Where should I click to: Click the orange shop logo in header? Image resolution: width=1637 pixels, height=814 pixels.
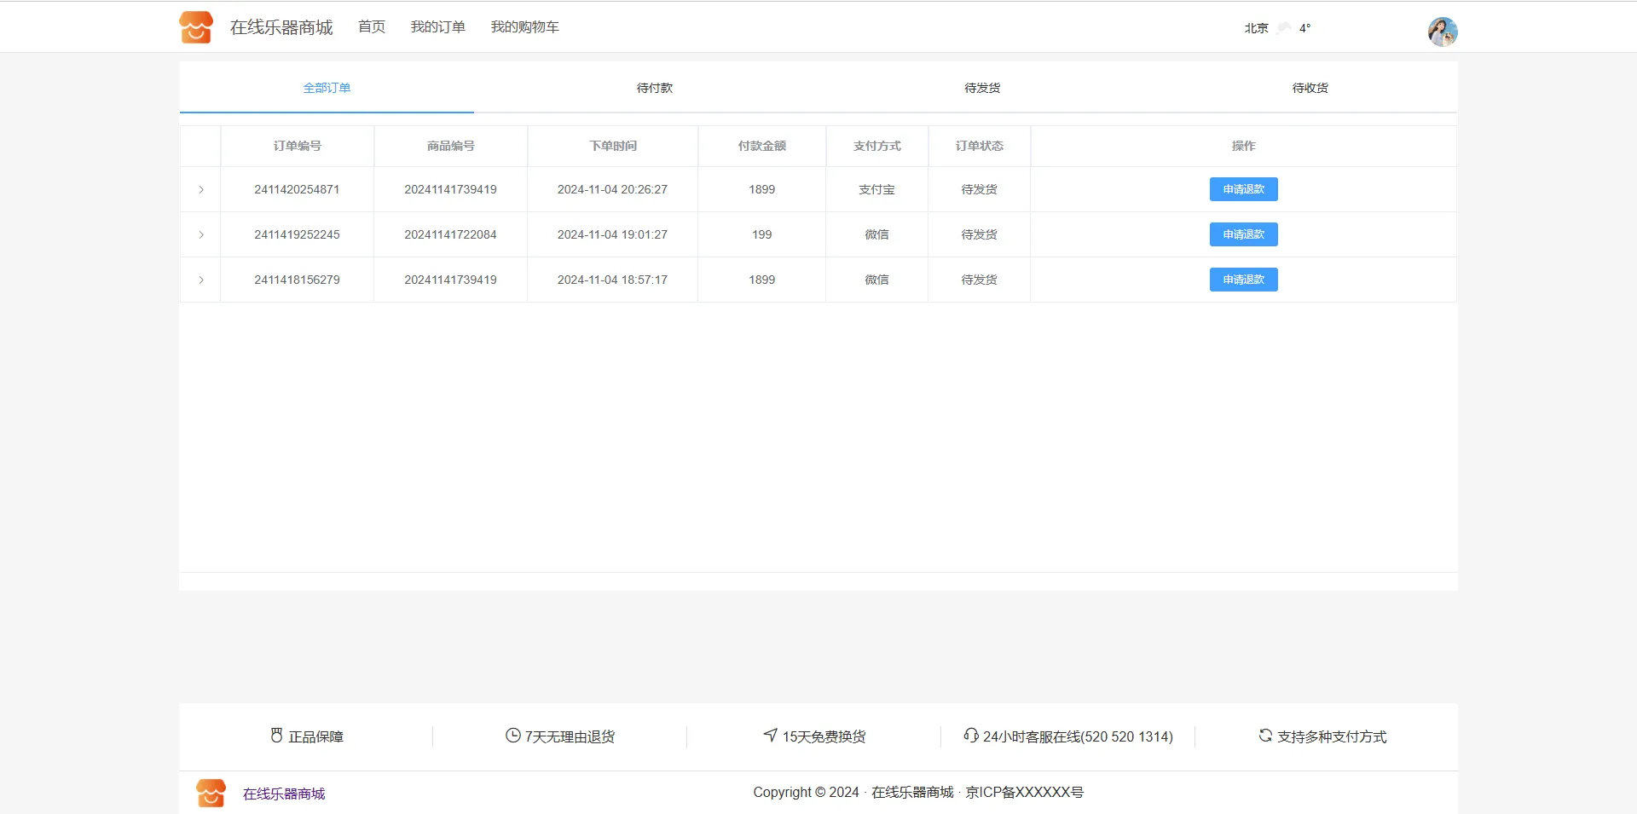196,27
